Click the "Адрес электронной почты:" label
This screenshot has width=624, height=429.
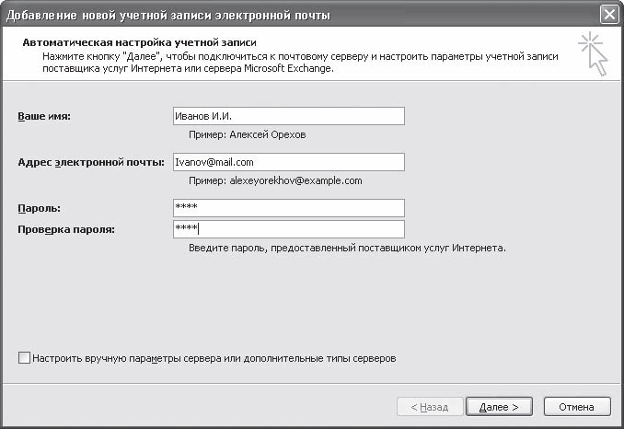(x=90, y=162)
